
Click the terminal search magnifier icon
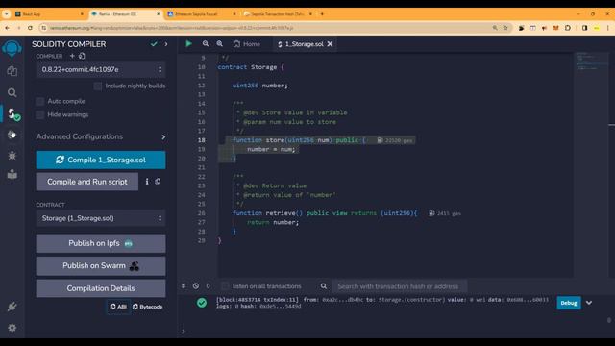pos(324,286)
